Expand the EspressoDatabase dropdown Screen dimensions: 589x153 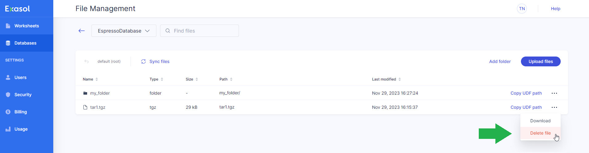(x=124, y=31)
